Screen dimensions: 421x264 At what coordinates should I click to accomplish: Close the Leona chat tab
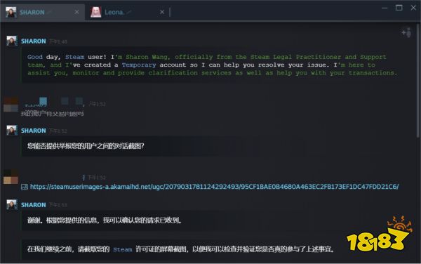tap(162, 12)
